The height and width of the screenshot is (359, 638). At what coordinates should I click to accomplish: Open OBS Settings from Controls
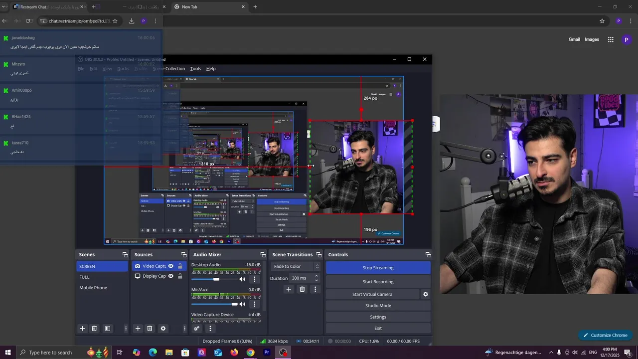(x=378, y=317)
